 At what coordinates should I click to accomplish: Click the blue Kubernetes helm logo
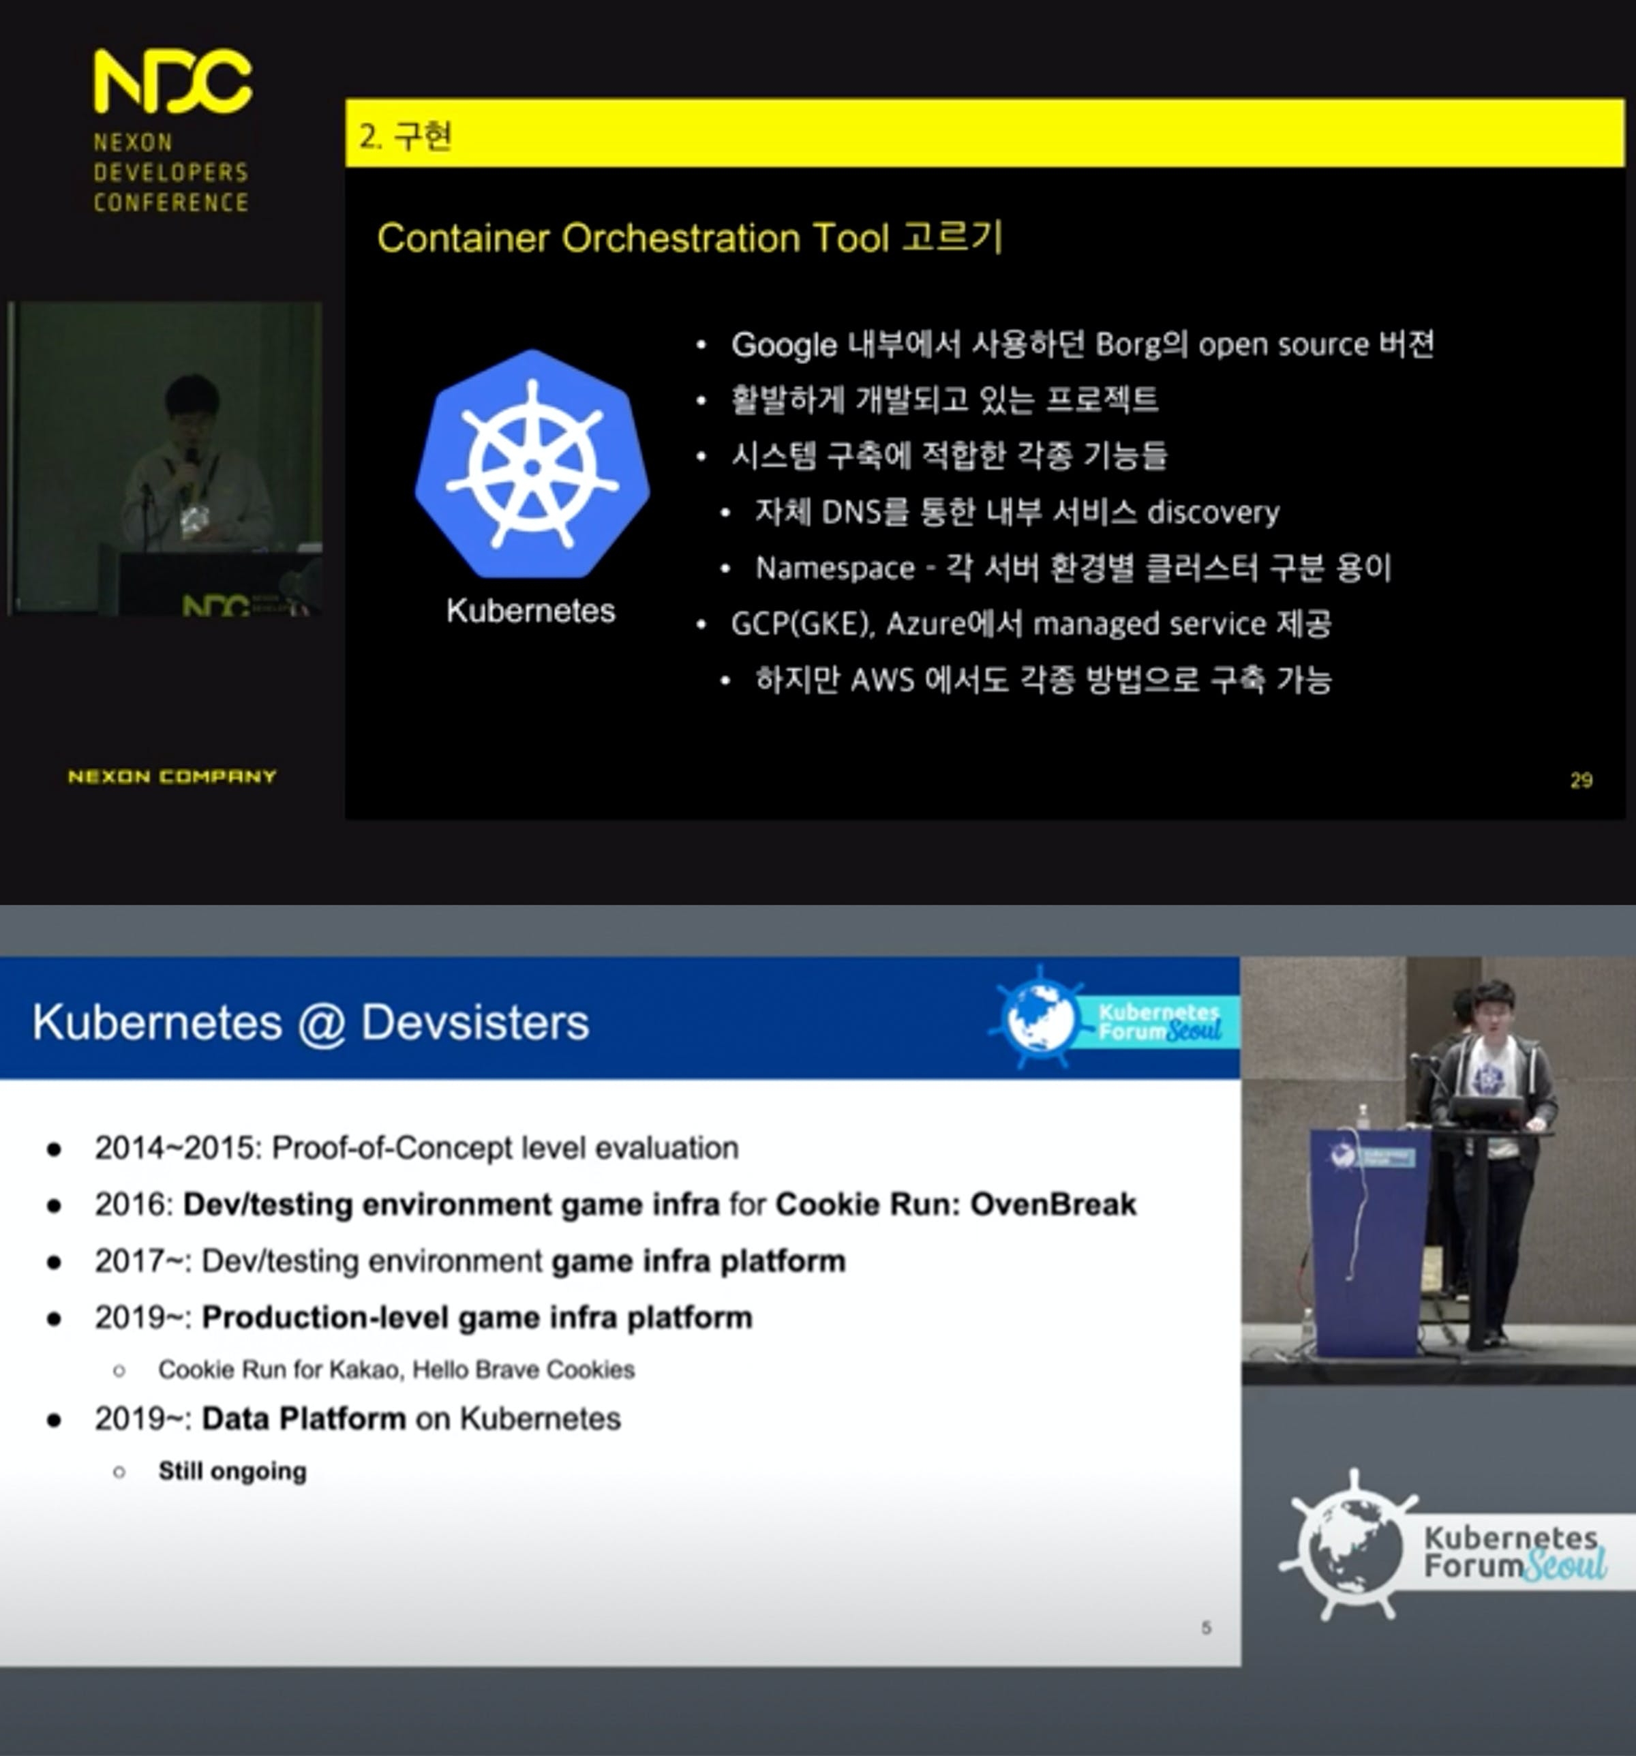click(x=532, y=465)
